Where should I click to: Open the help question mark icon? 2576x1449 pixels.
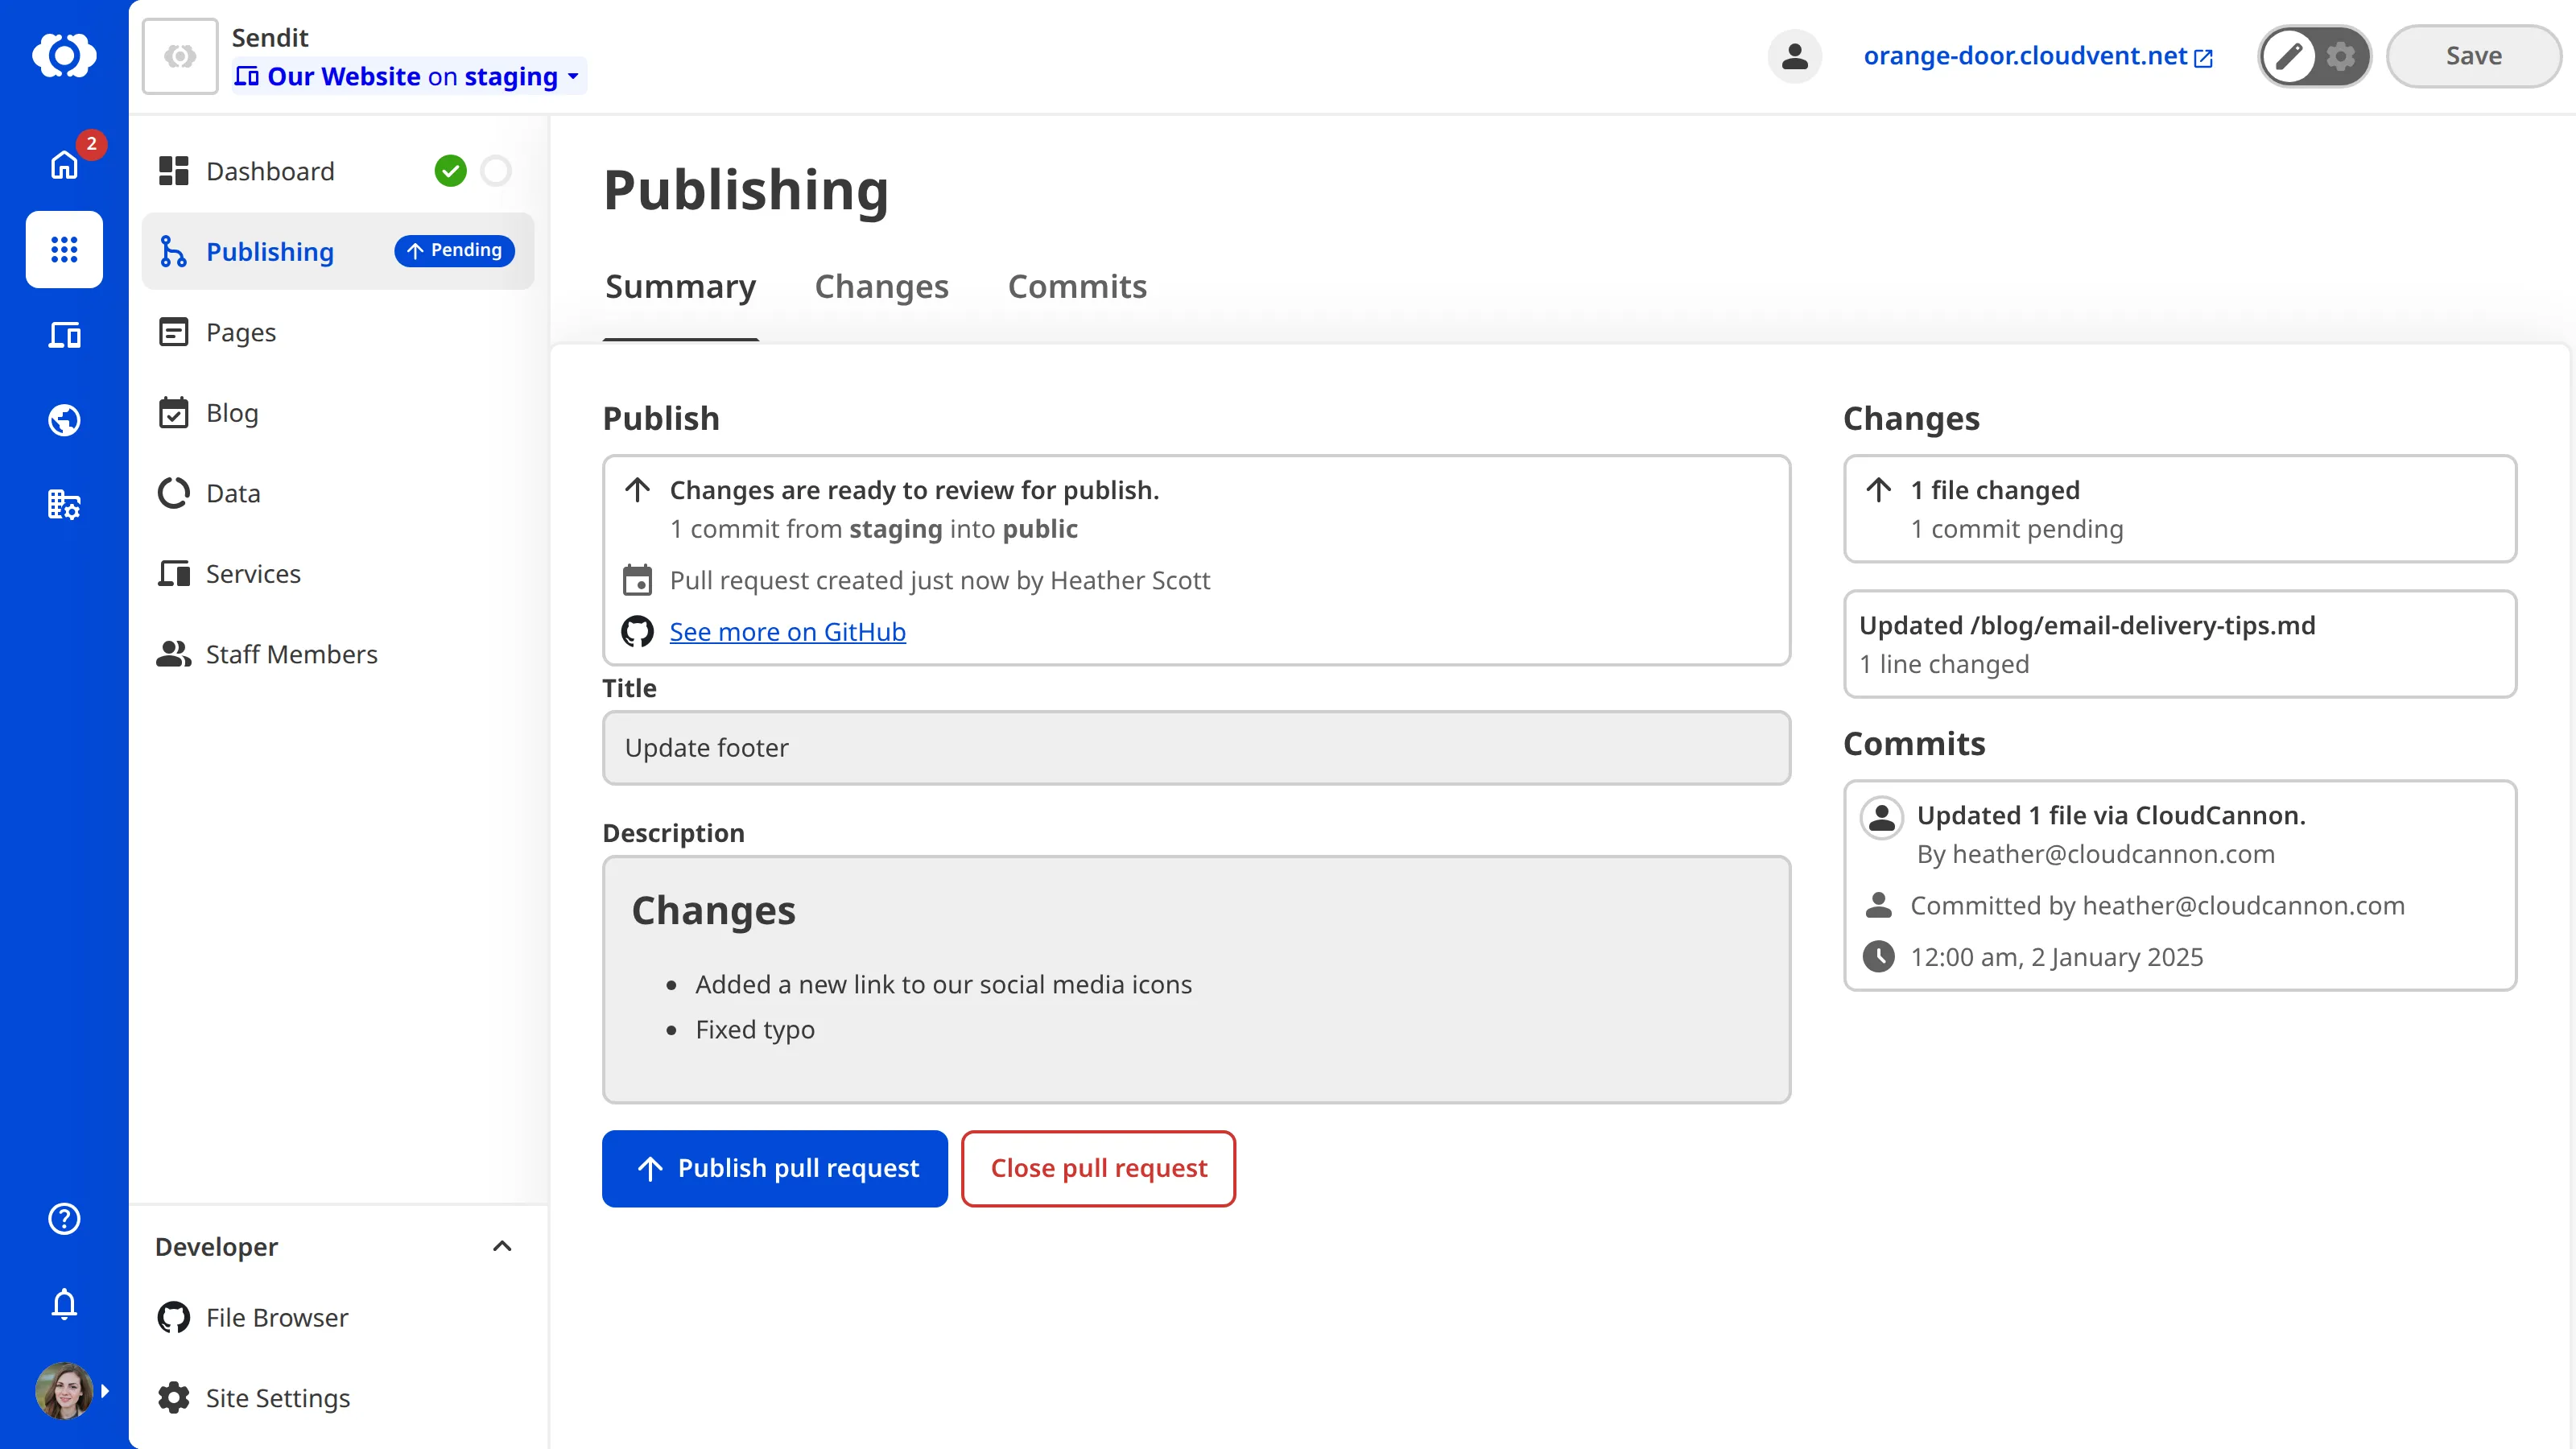pyautogui.click(x=64, y=1218)
